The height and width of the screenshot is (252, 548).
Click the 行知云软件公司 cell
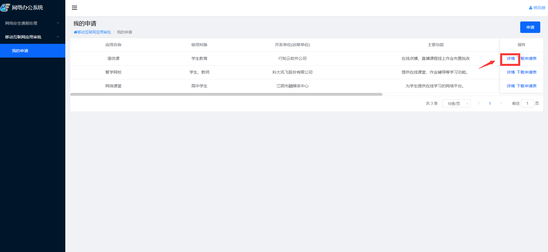point(292,58)
